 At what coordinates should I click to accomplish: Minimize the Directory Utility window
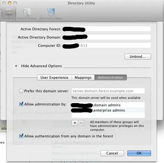(10, 3)
